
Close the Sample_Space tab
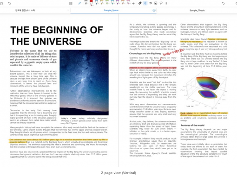(154, 10)
